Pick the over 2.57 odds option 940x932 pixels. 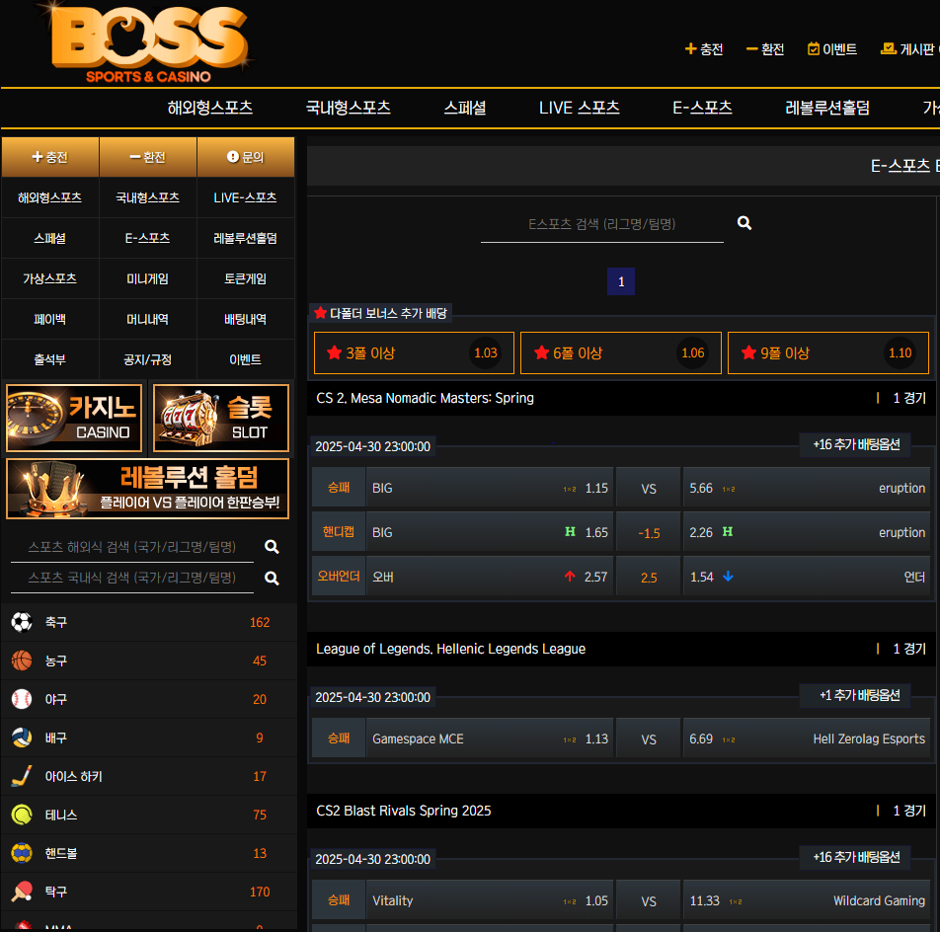tap(490, 577)
